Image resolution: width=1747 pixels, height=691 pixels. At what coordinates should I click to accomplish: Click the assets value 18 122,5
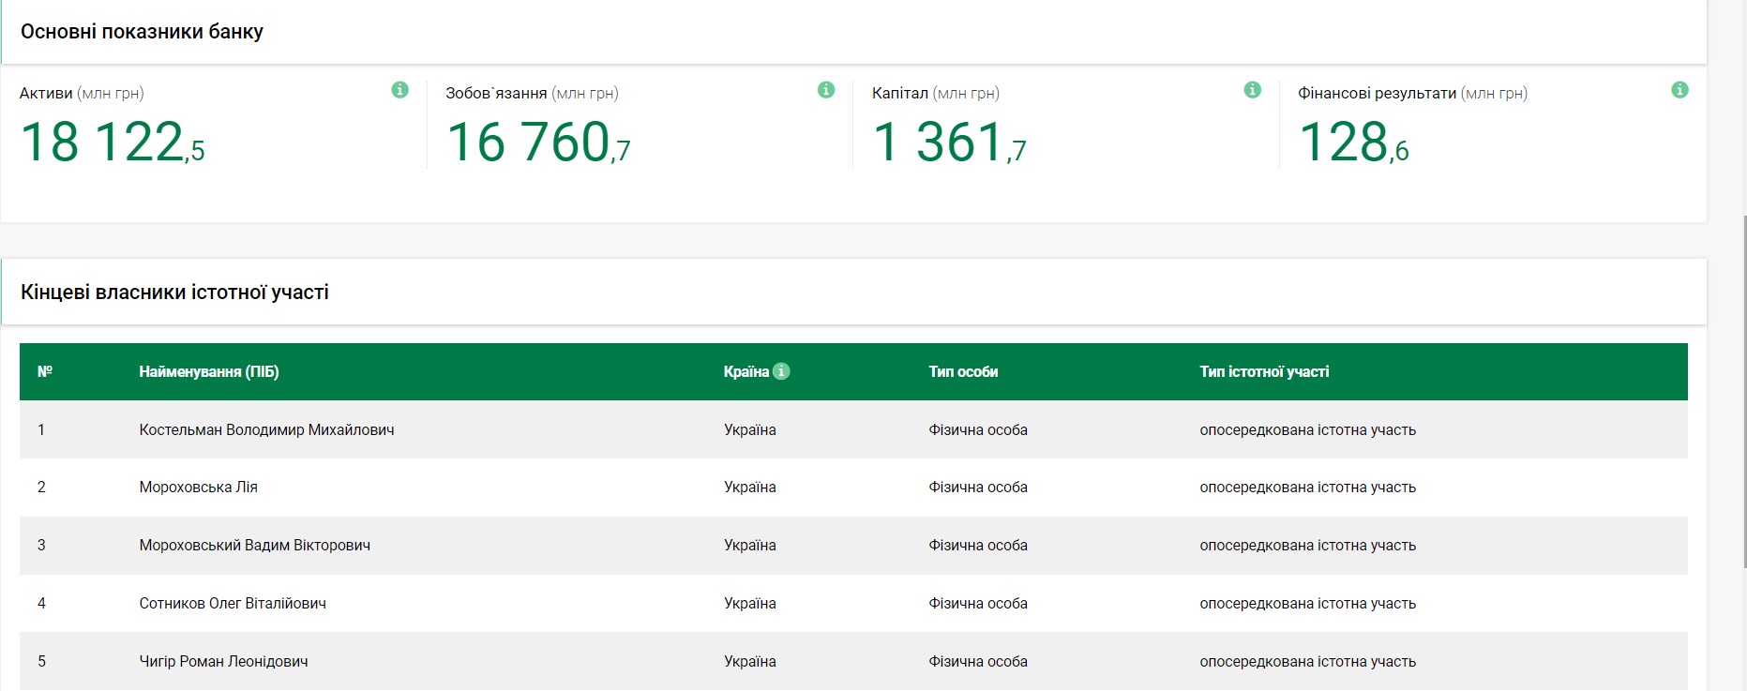112,143
